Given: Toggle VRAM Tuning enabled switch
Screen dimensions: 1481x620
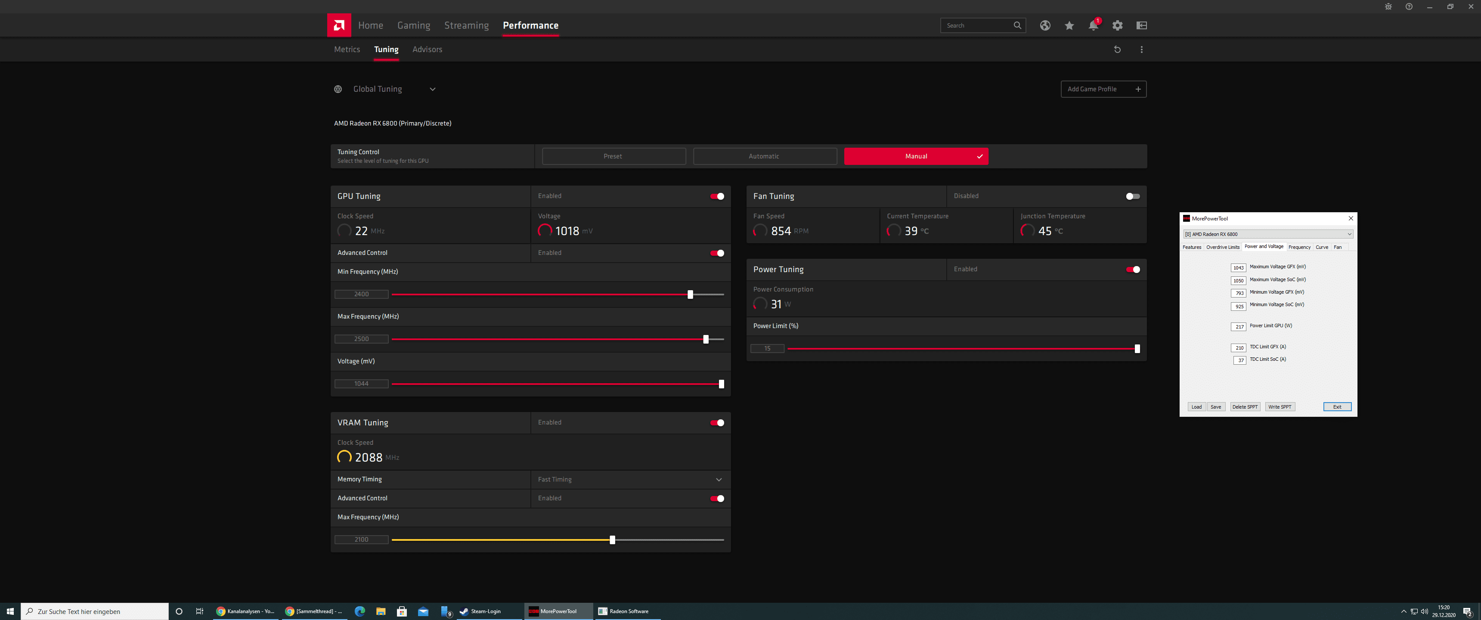Looking at the screenshot, I should [717, 423].
